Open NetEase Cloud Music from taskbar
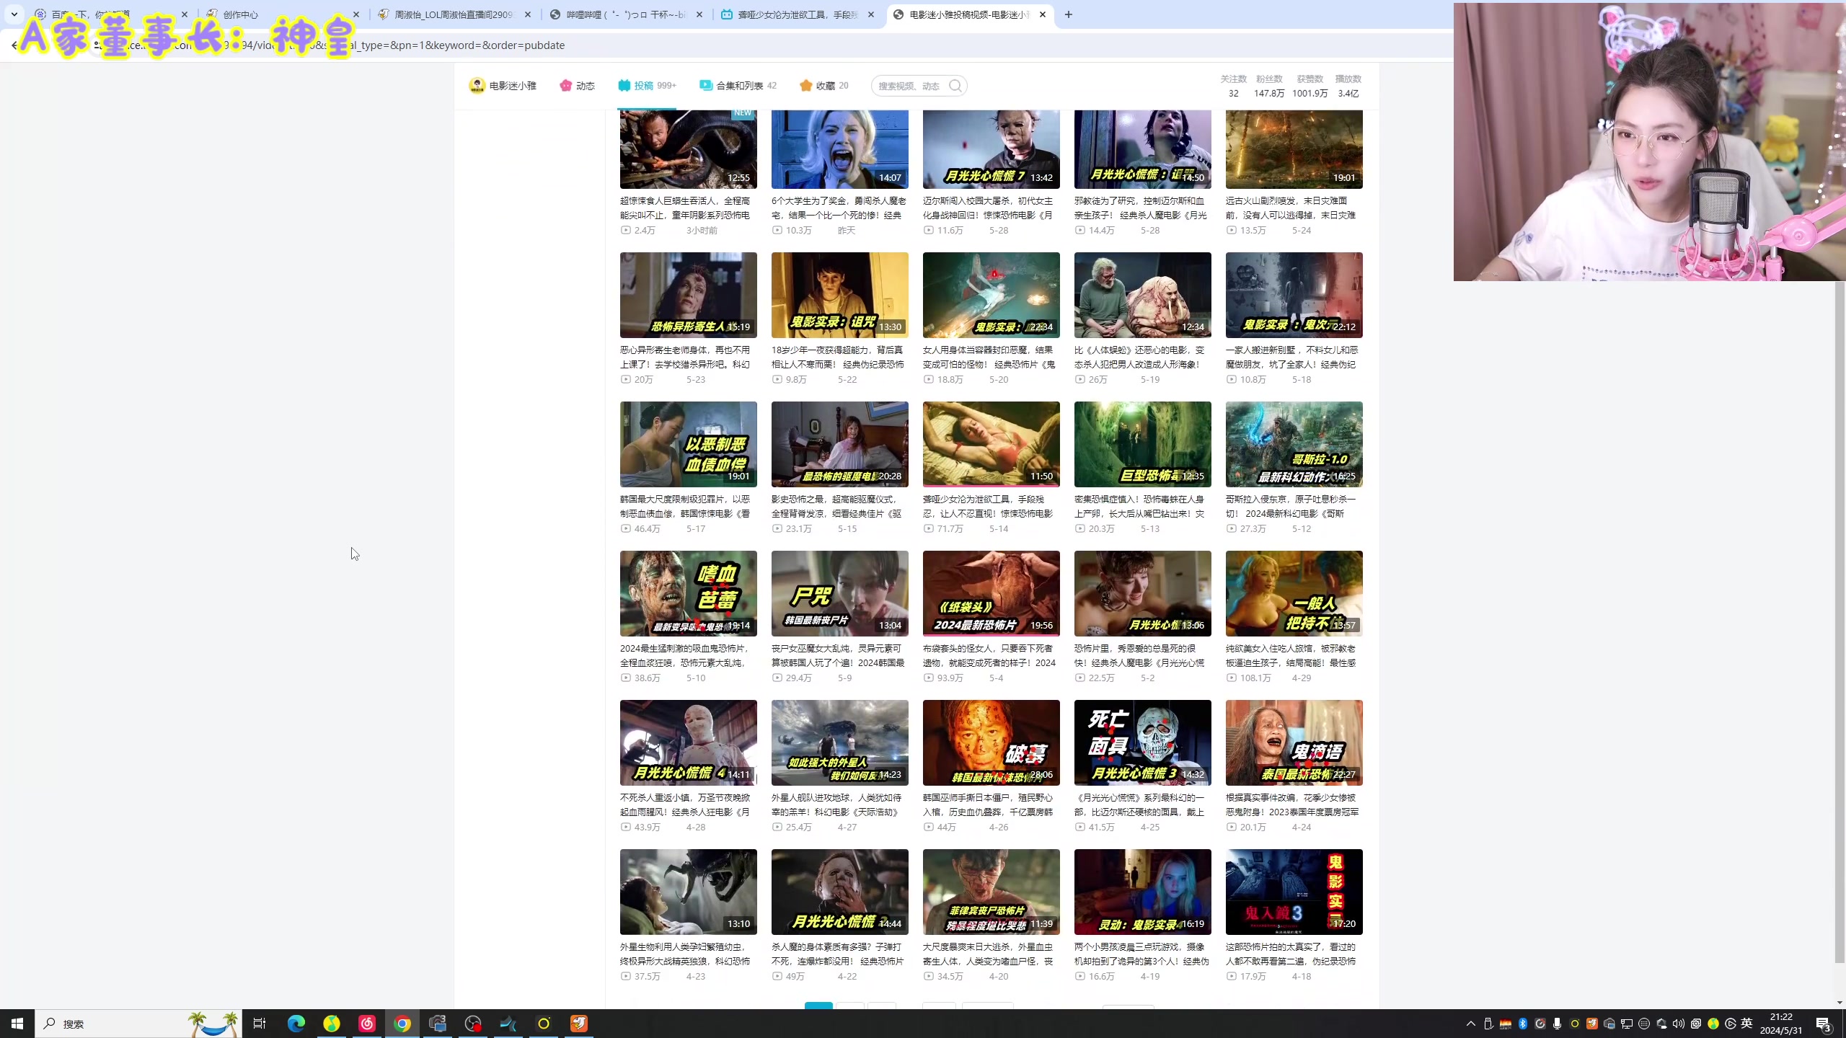 click(x=367, y=1024)
